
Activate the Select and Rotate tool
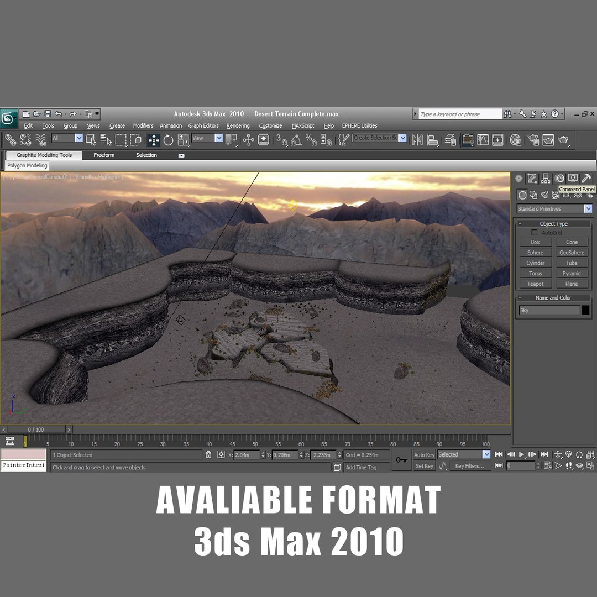coord(168,140)
